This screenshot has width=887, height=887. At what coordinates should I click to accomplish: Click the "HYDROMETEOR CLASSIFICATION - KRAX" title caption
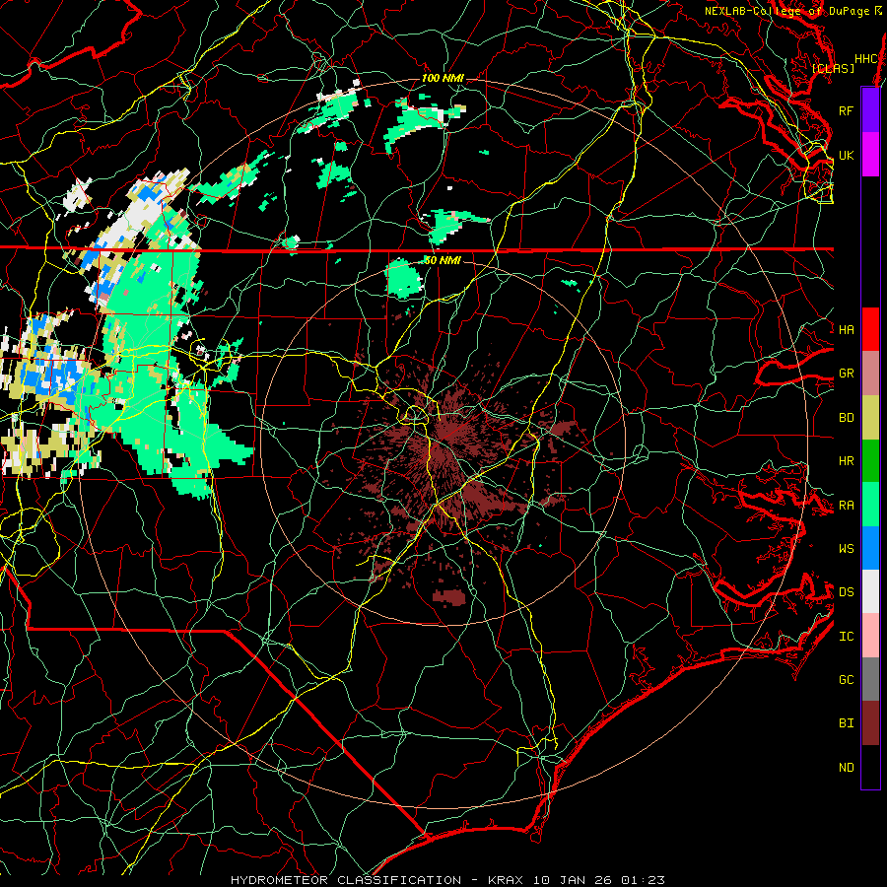coord(376,880)
